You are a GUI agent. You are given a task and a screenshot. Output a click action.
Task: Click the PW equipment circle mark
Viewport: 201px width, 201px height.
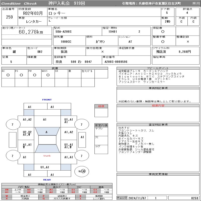tap(35, 75)
